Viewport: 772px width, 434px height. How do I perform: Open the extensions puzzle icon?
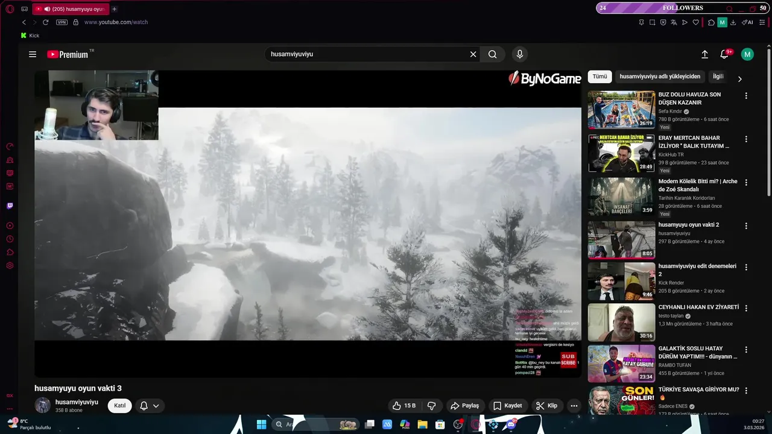point(711,22)
